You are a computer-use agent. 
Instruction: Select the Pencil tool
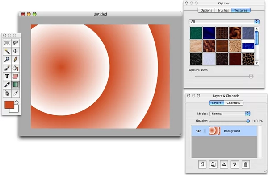click(15, 60)
